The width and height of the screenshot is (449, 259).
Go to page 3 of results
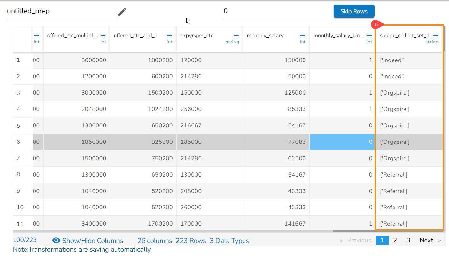coord(408,240)
